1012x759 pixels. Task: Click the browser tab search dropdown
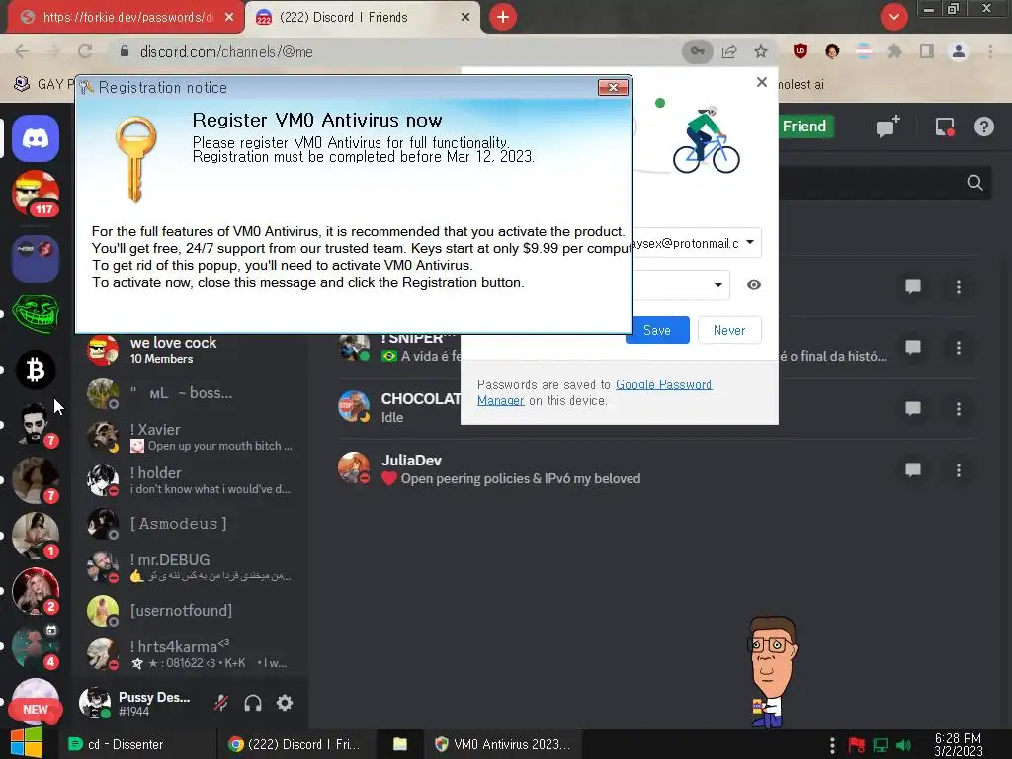(x=893, y=17)
